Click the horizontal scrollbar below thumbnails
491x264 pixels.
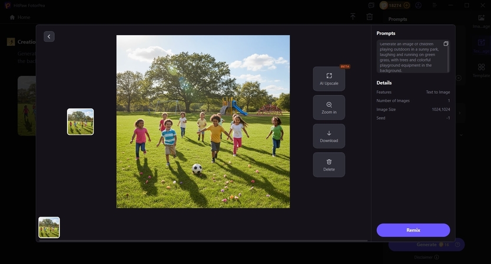tap(203, 241)
